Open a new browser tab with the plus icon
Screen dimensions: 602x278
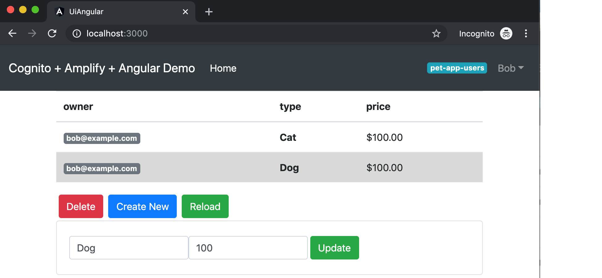click(209, 12)
